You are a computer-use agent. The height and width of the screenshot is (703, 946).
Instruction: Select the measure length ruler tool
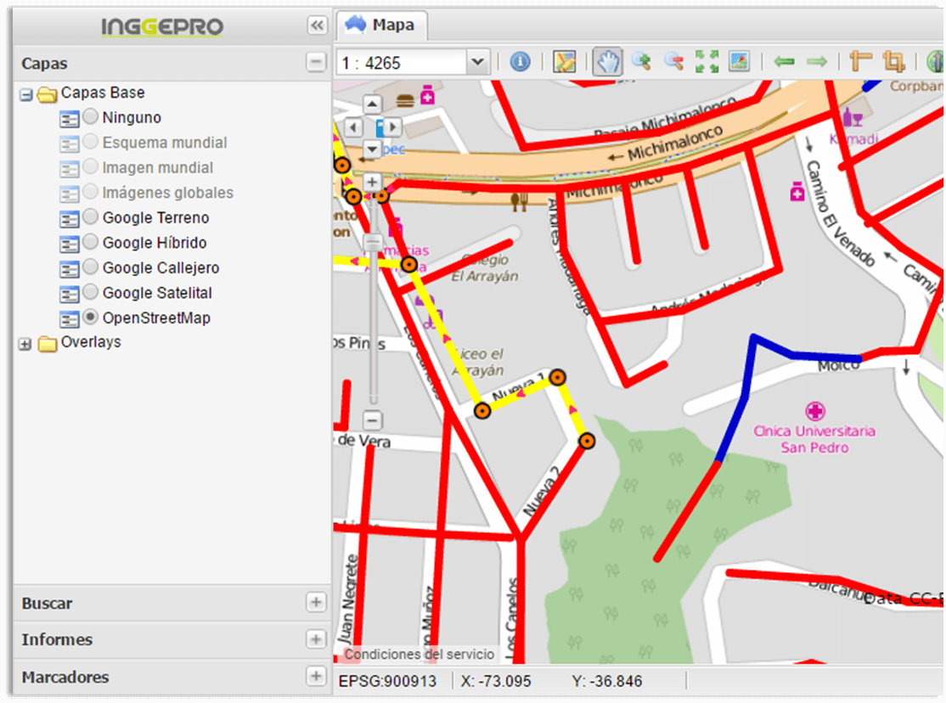(860, 61)
